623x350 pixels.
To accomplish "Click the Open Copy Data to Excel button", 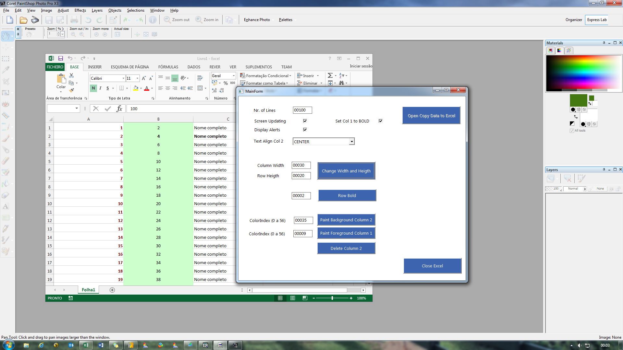I will [x=431, y=116].
